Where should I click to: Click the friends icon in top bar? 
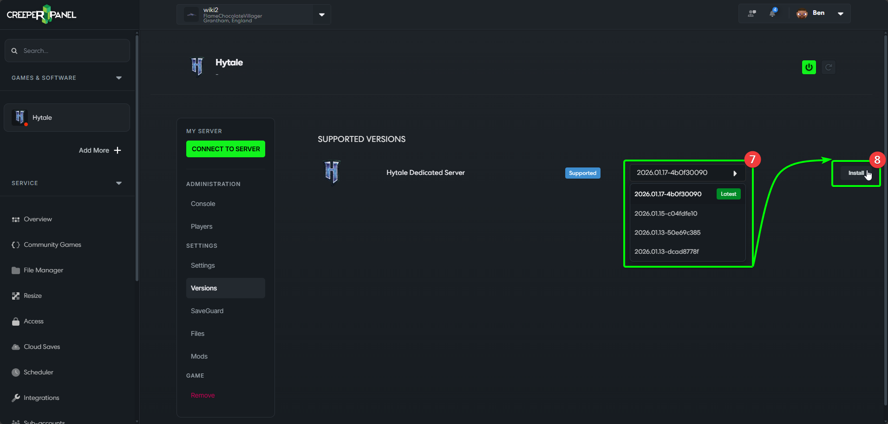tap(751, 13)
